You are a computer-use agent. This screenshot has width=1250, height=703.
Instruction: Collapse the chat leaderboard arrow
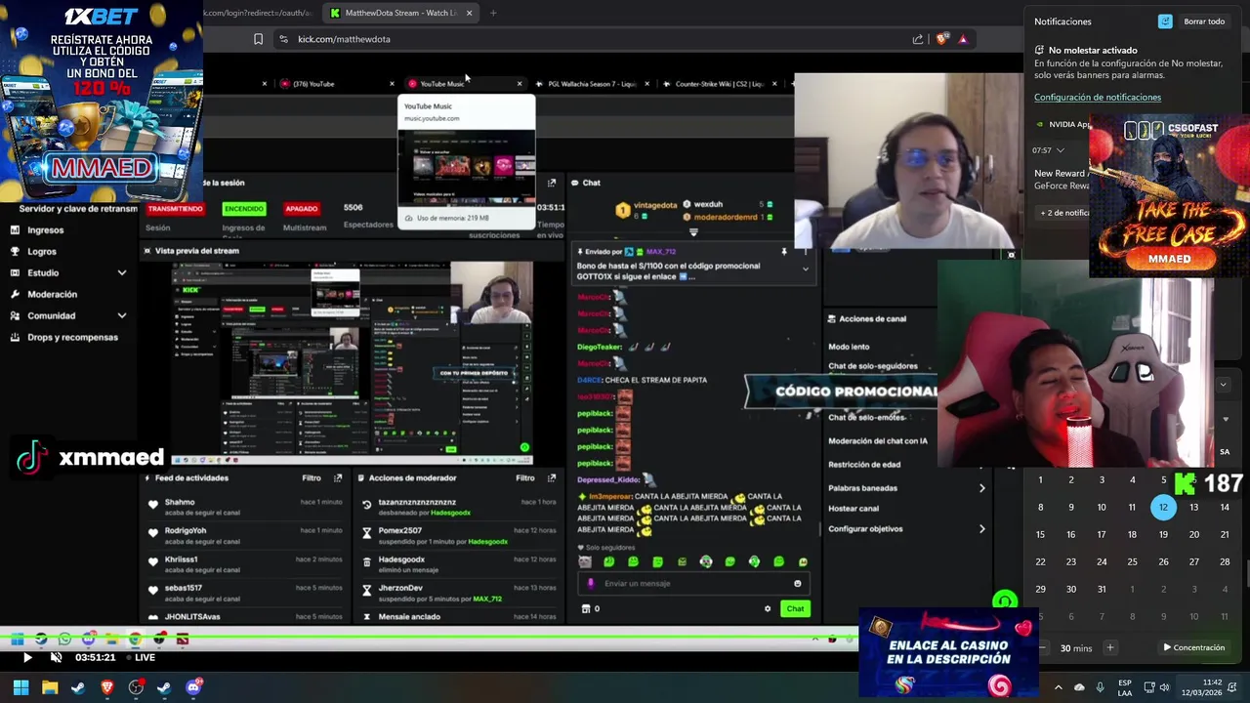click(x=693, y=232)
